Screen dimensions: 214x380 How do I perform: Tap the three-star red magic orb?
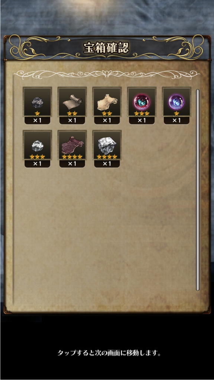tap(142, 102)
